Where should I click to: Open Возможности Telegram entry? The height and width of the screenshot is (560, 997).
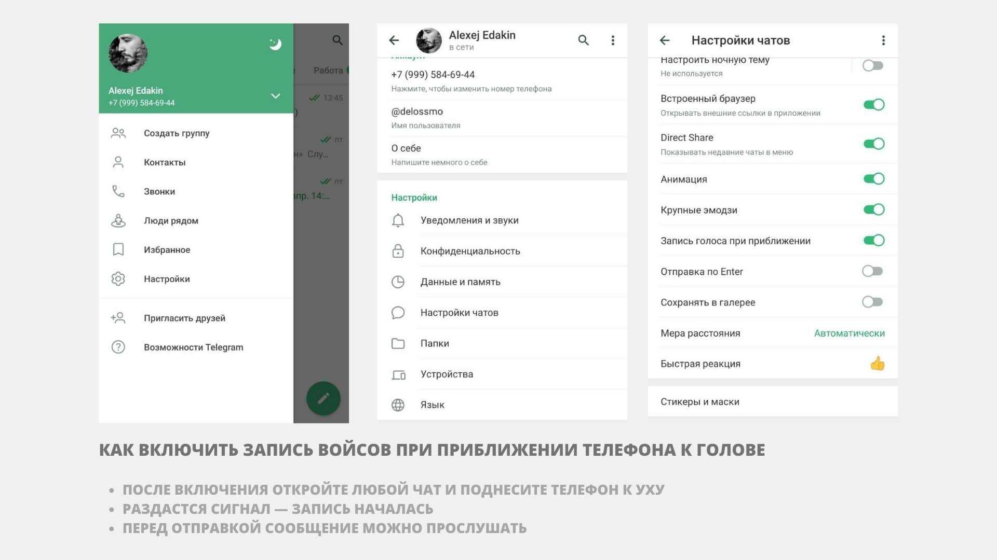click(196, 347)
